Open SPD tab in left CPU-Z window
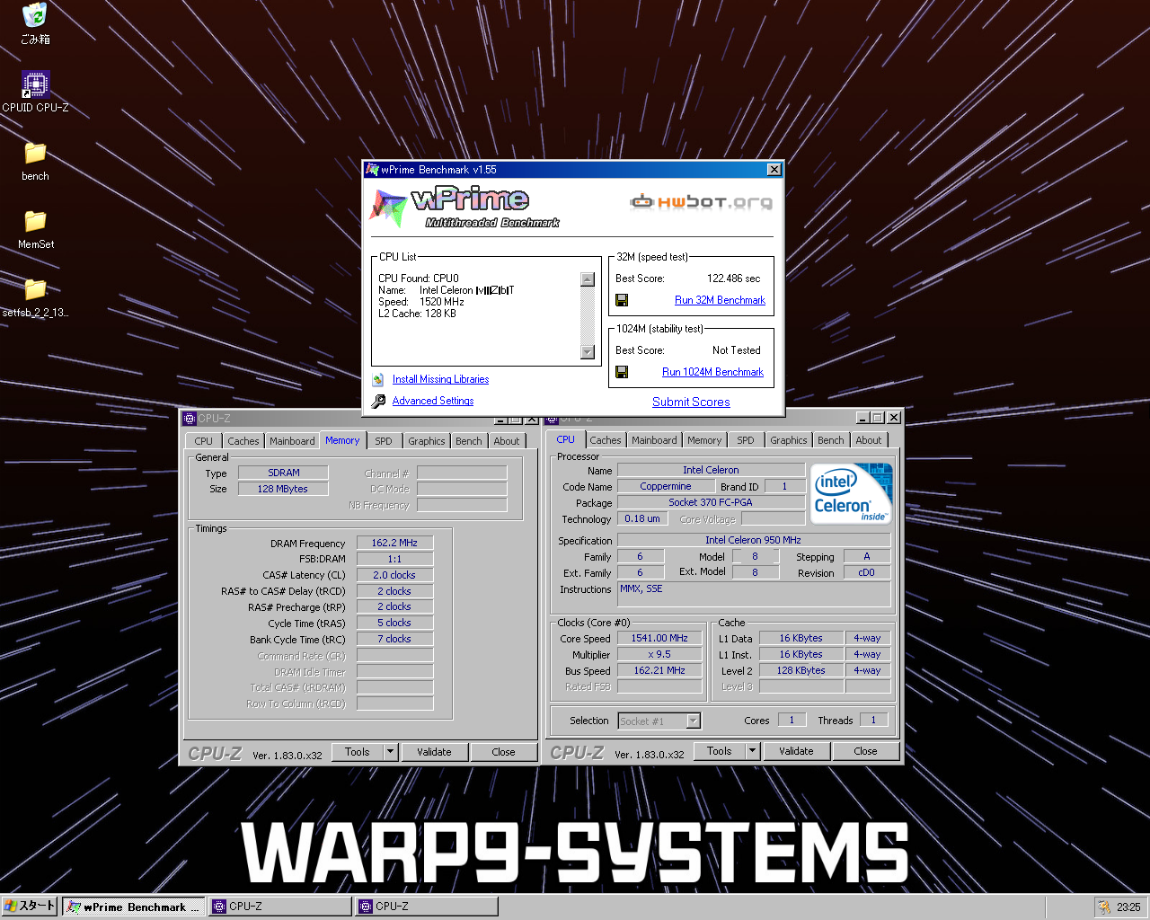This screenshot has height=920, width=1150. (384, 441)
